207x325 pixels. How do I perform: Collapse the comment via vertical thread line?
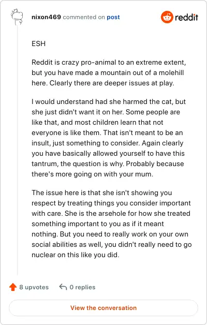[x=17, y=150]
